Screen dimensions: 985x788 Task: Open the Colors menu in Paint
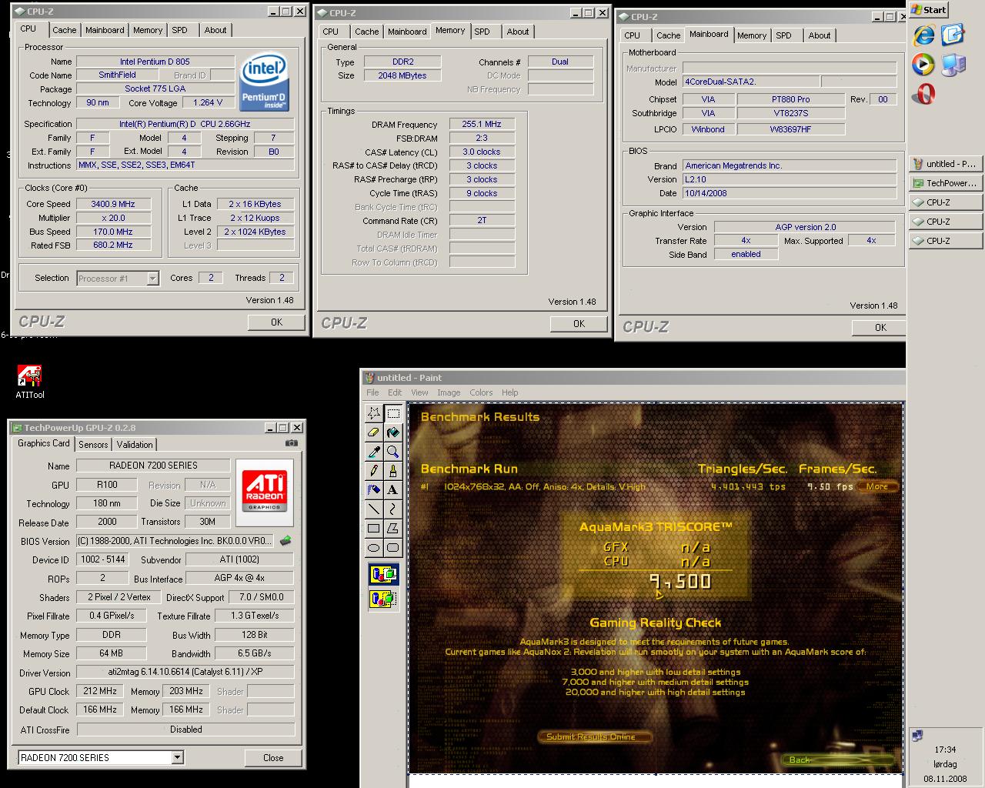[481, 392]
